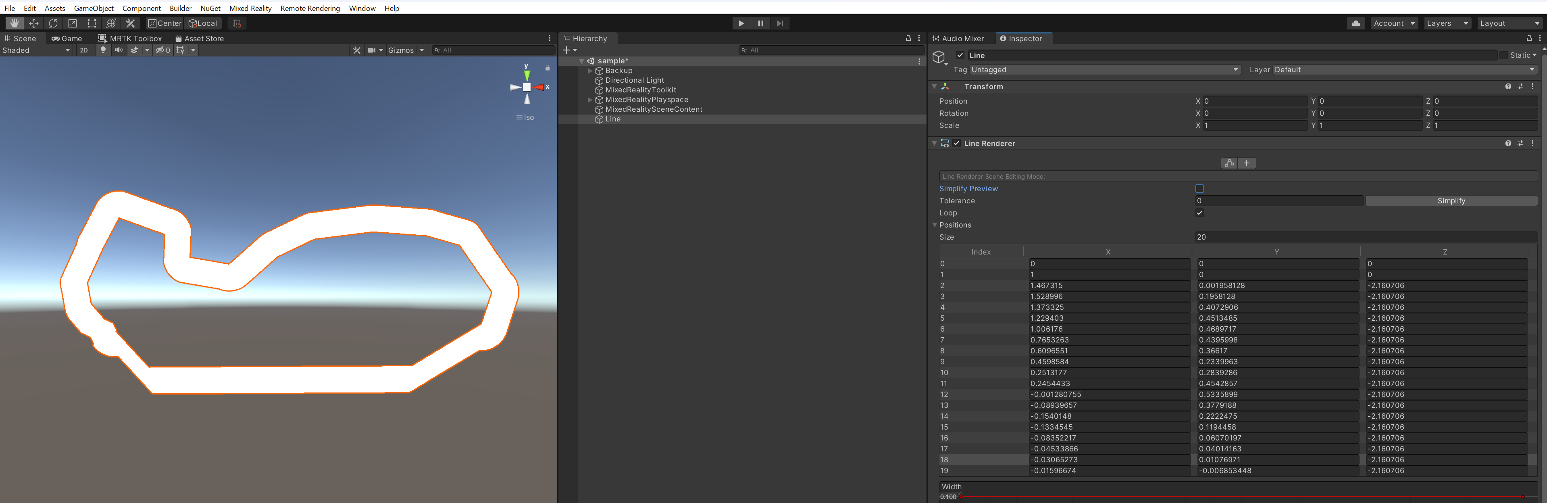Select the Rotate tool
The image size is (1547, 503).
click(x=54, y=23)
